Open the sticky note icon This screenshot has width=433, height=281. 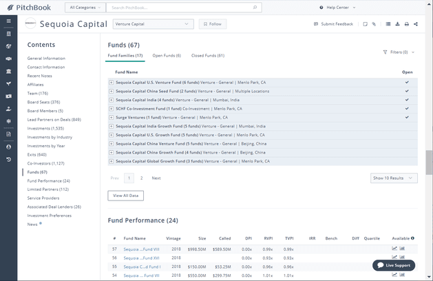(365, 24)
